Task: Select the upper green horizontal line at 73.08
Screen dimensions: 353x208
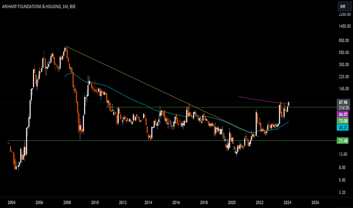Action: click(220, 107)
